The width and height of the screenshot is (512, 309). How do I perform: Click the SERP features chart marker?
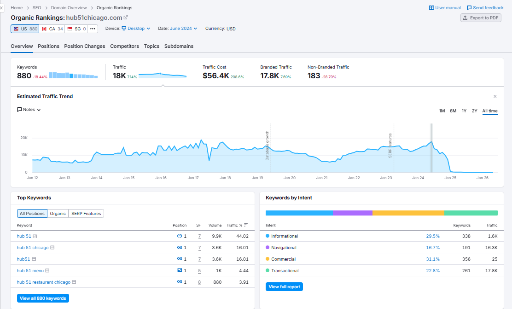390,146
